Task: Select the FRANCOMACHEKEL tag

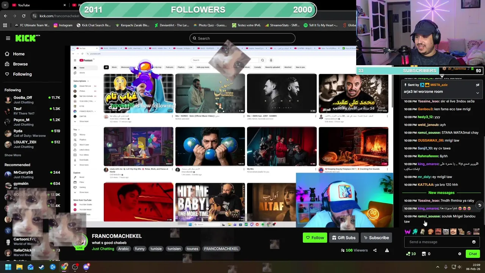Action: pos(221,249)
